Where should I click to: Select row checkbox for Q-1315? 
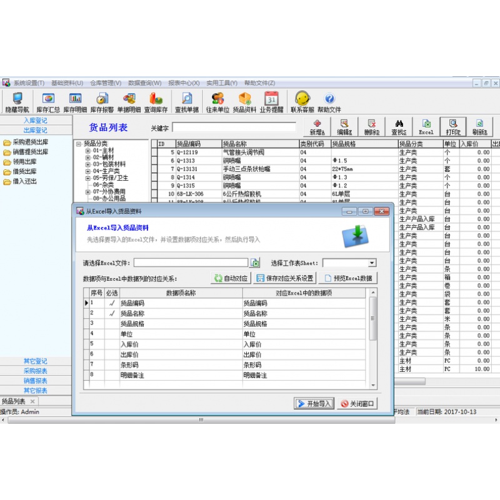[x=154, y=186]
